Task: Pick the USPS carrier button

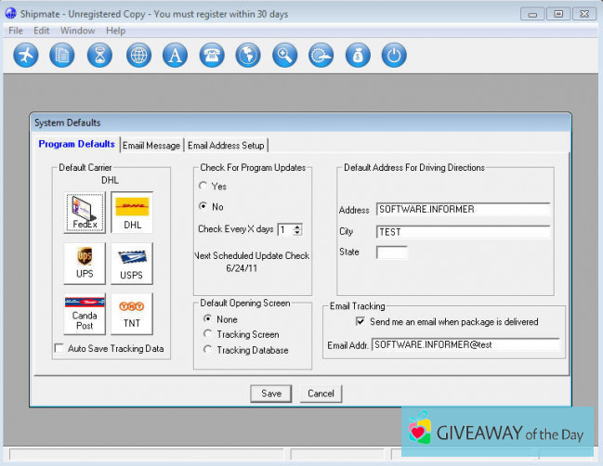Action: pyautogui.click(x=132, y=264)
